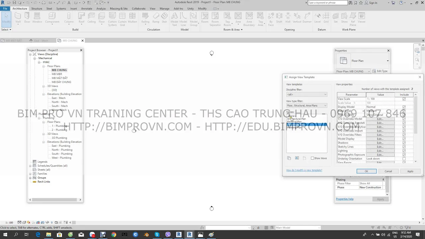Toggle Include checkbox for V/G Overrides Model
Screen dimensions: 425x239
coord(404,119)
